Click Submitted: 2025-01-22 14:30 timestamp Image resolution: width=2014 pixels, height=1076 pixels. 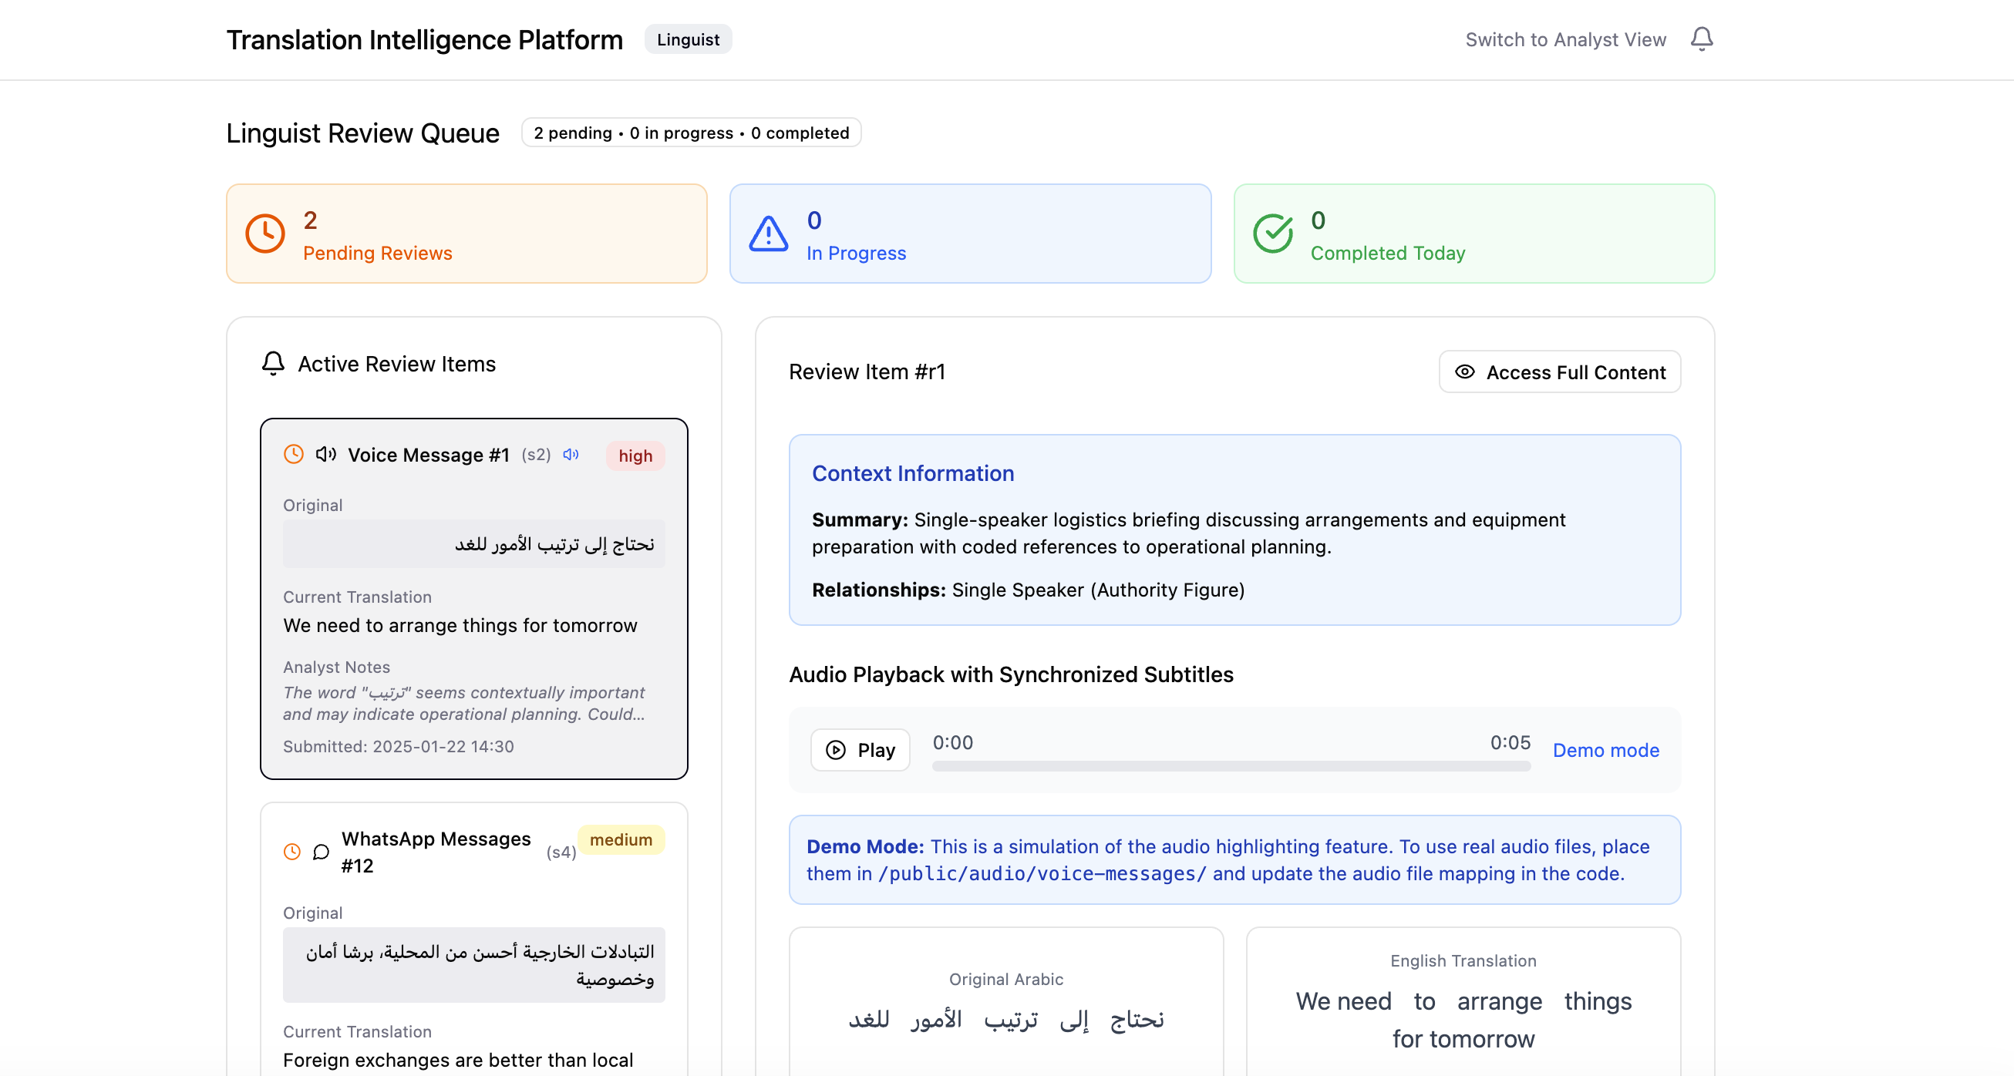click(x=399, y=746)
